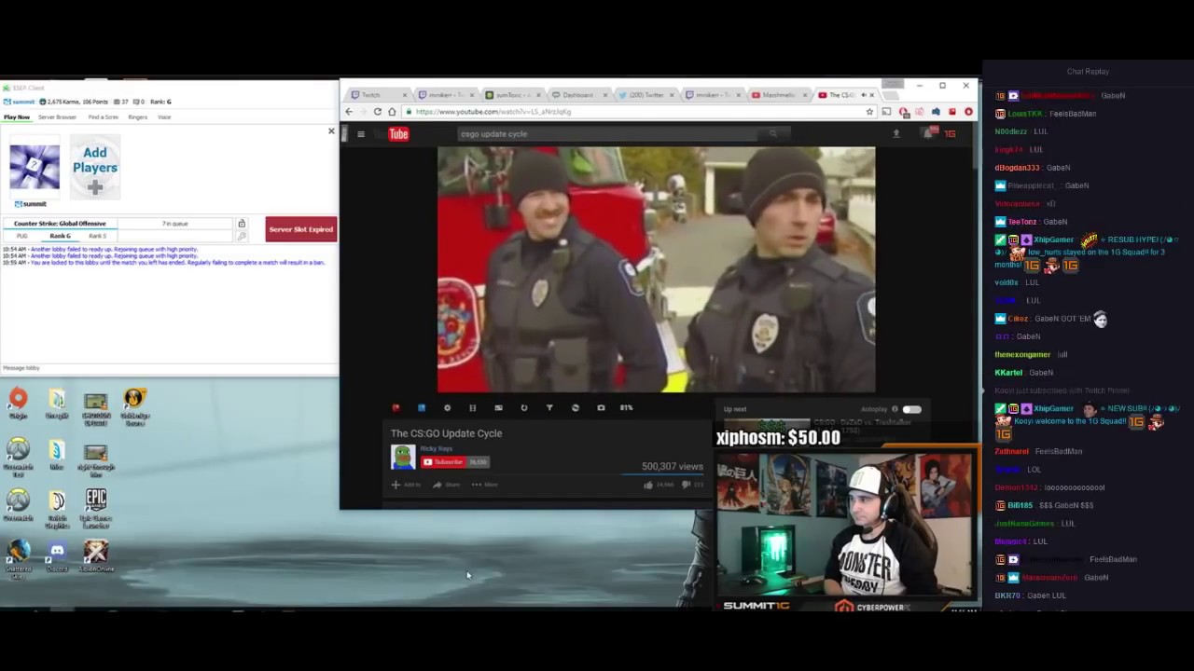Click the red Subscribe button

(x=443, y=462)
